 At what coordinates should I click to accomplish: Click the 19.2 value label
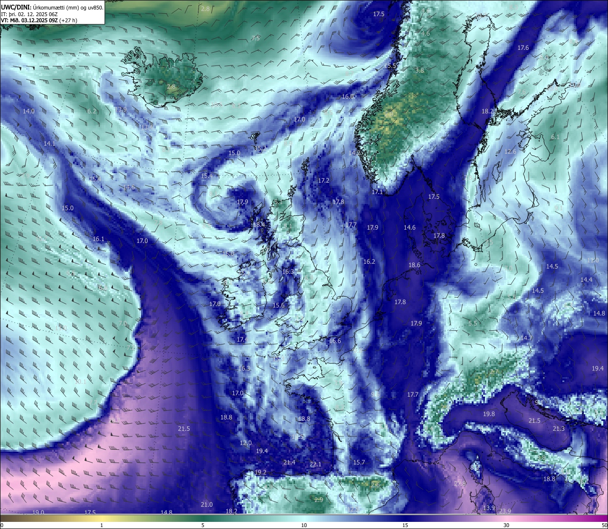tap(260, 473)
